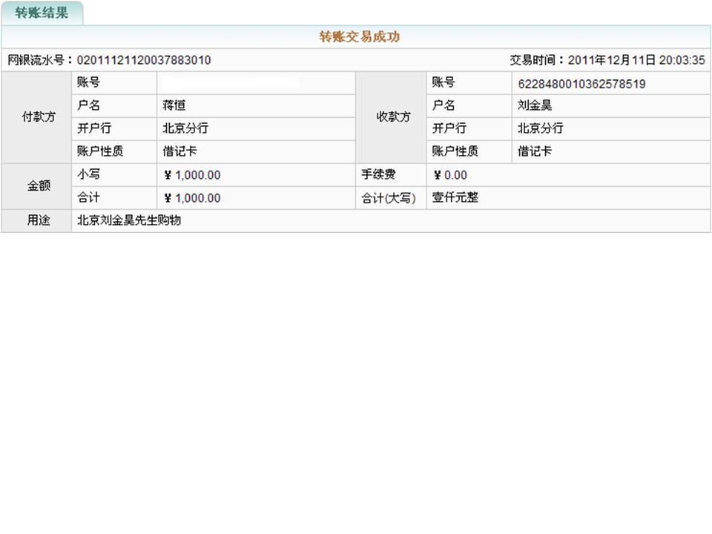Click the 收款方 section label

393,117
